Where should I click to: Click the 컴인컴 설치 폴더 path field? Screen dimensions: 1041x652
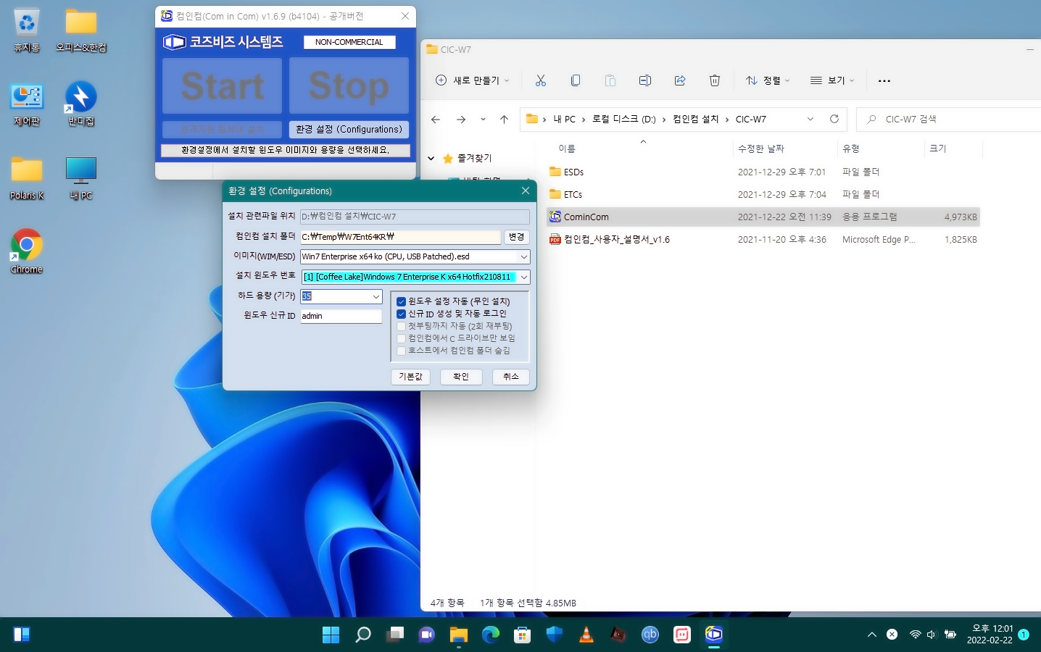400,237
